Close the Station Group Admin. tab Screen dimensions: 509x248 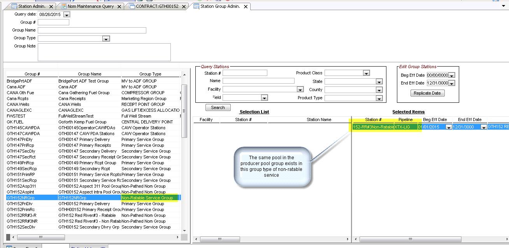pyautogui.click(x=246, y=7)
